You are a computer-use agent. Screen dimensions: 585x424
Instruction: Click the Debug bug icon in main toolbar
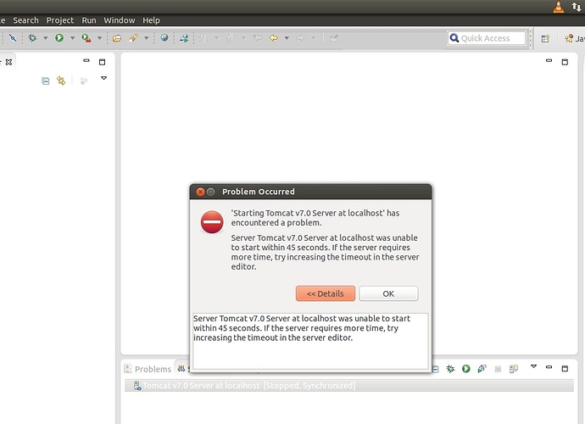32,37
